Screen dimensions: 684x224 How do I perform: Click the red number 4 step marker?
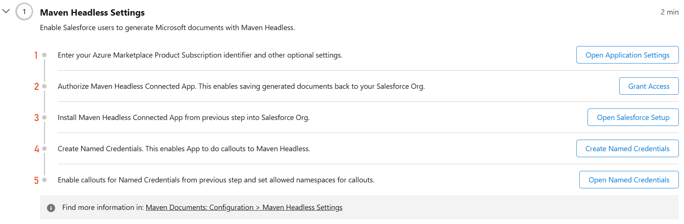point(37,149)
